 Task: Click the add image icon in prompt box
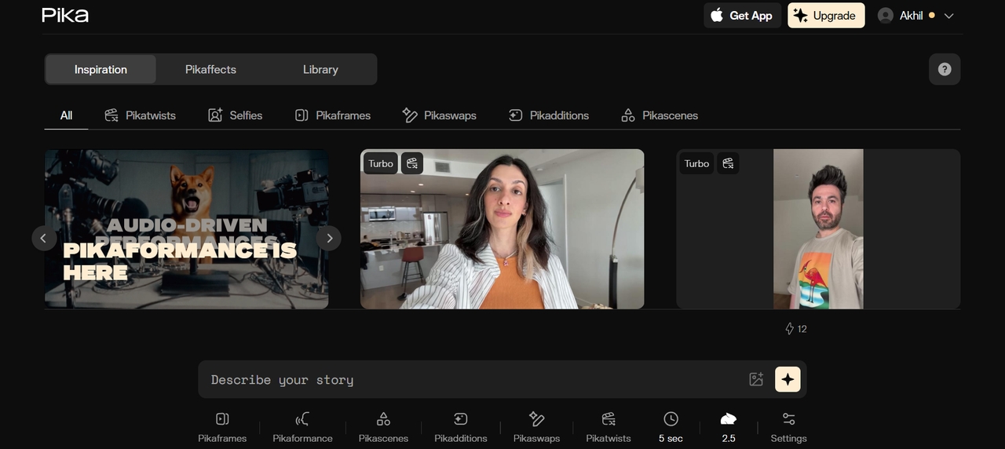(756, 379)
